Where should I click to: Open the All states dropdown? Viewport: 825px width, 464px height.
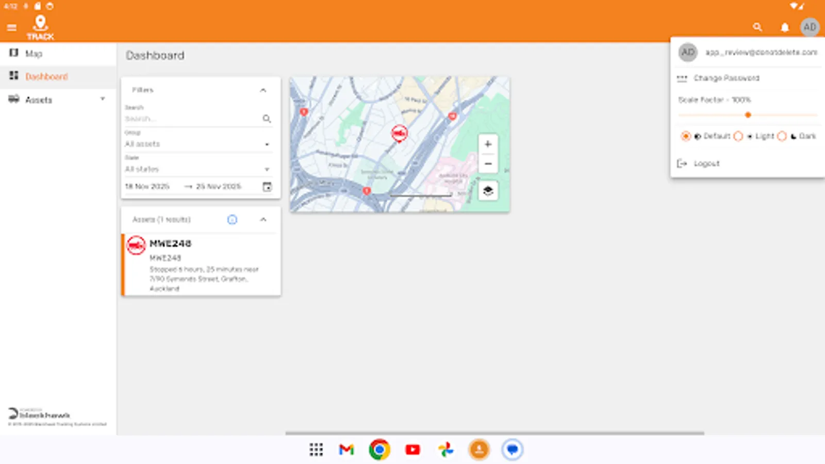(x=267, y=169)
